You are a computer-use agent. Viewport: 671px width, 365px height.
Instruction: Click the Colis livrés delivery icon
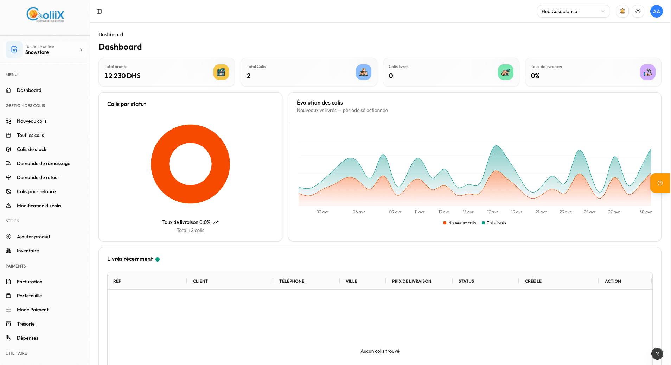505,72
